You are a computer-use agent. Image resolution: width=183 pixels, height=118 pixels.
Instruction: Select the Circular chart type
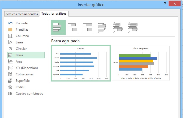point(21,49)
